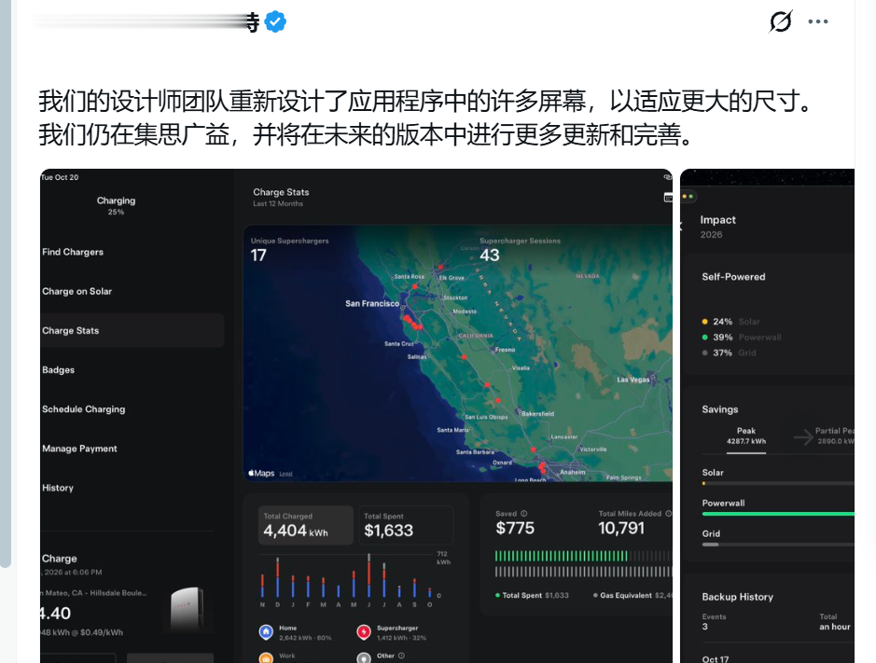The height and width of the screenshot is (663, 876).
Task: Click the Unique Superchargers 17 value
Action: point(258,256)
